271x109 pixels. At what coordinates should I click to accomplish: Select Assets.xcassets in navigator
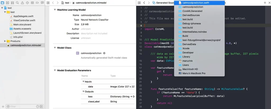tap(22, 29)
